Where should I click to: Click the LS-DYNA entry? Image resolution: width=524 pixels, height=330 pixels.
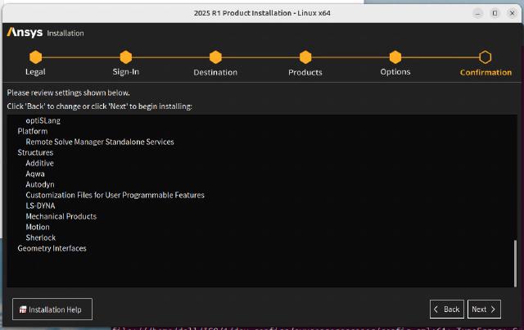pos(40,206)
